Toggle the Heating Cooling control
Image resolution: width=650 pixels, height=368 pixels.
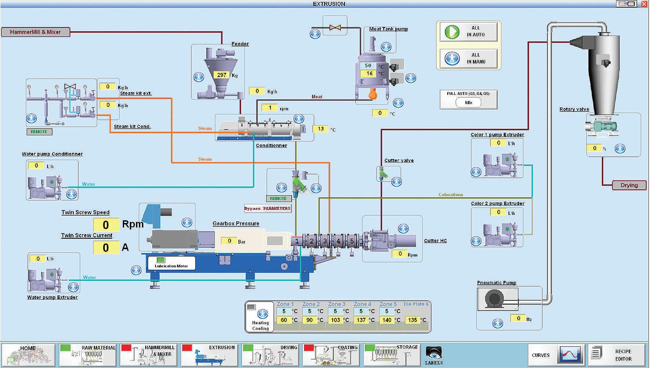pyautogui.click(x=260, y=317)
